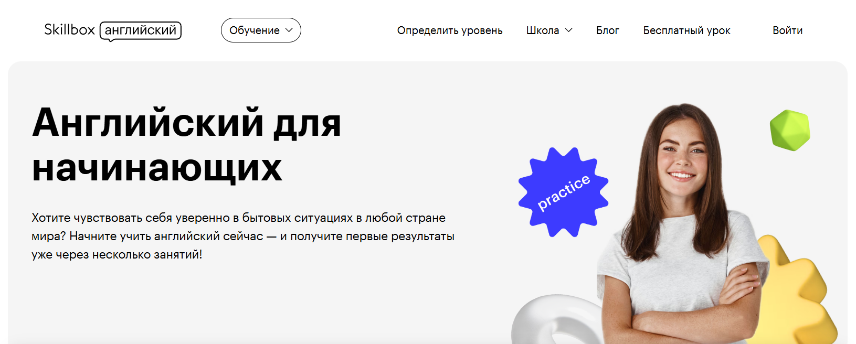This screenshot has width=856, height=344.
Task: Click the description paragraph starting Хотите чувствовать
Action: click(x=243, y=236)
